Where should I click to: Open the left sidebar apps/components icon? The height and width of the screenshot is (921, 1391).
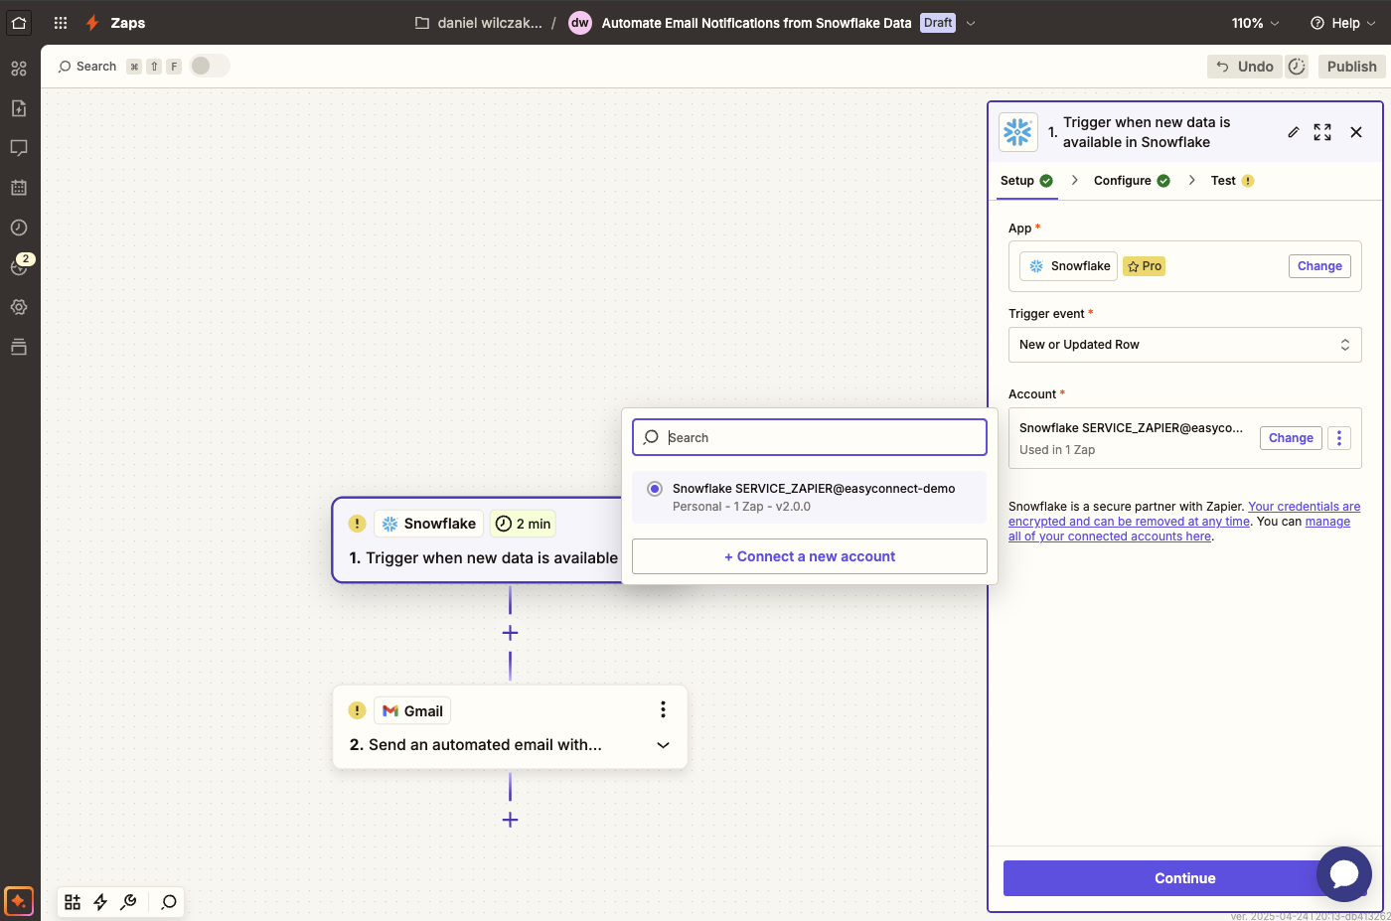[19, 69]
